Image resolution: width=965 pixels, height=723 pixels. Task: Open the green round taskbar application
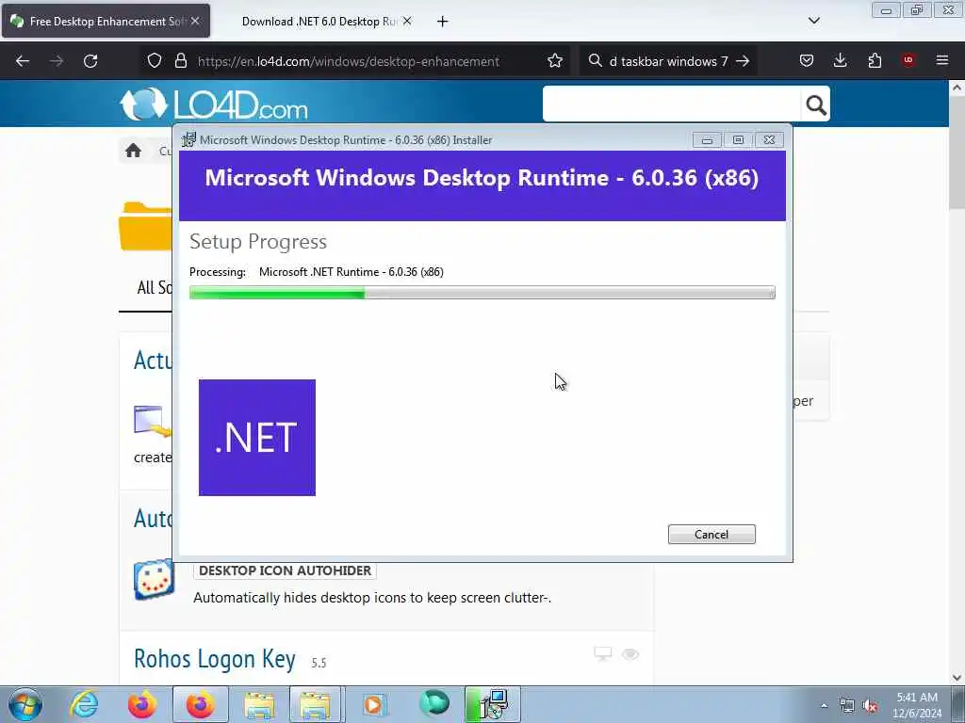tap(434, 703)
